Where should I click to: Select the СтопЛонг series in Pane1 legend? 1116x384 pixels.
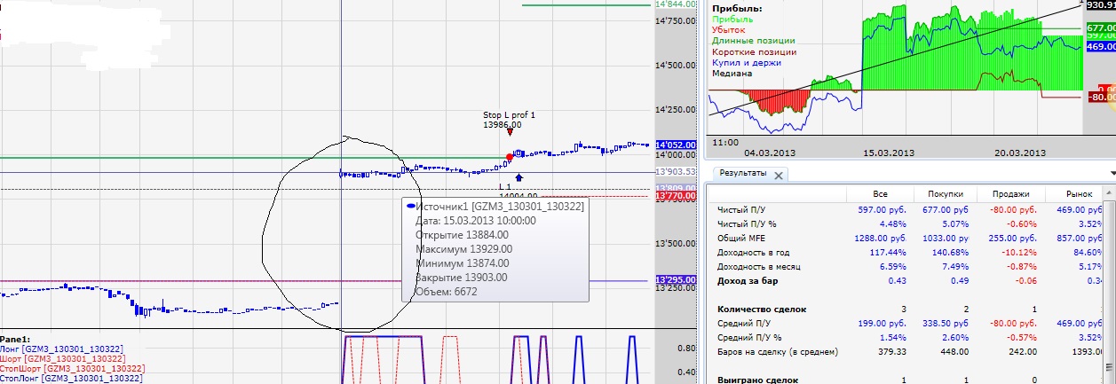pos(71,378)
